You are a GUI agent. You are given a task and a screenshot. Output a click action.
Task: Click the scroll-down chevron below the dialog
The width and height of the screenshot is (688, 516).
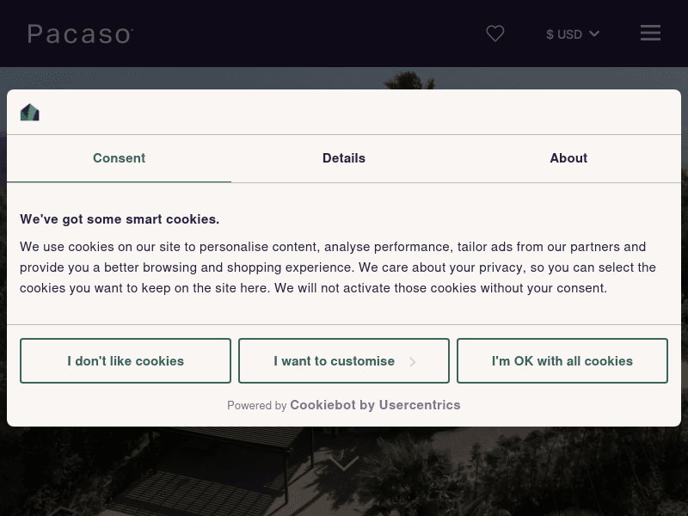pos(343,464)
